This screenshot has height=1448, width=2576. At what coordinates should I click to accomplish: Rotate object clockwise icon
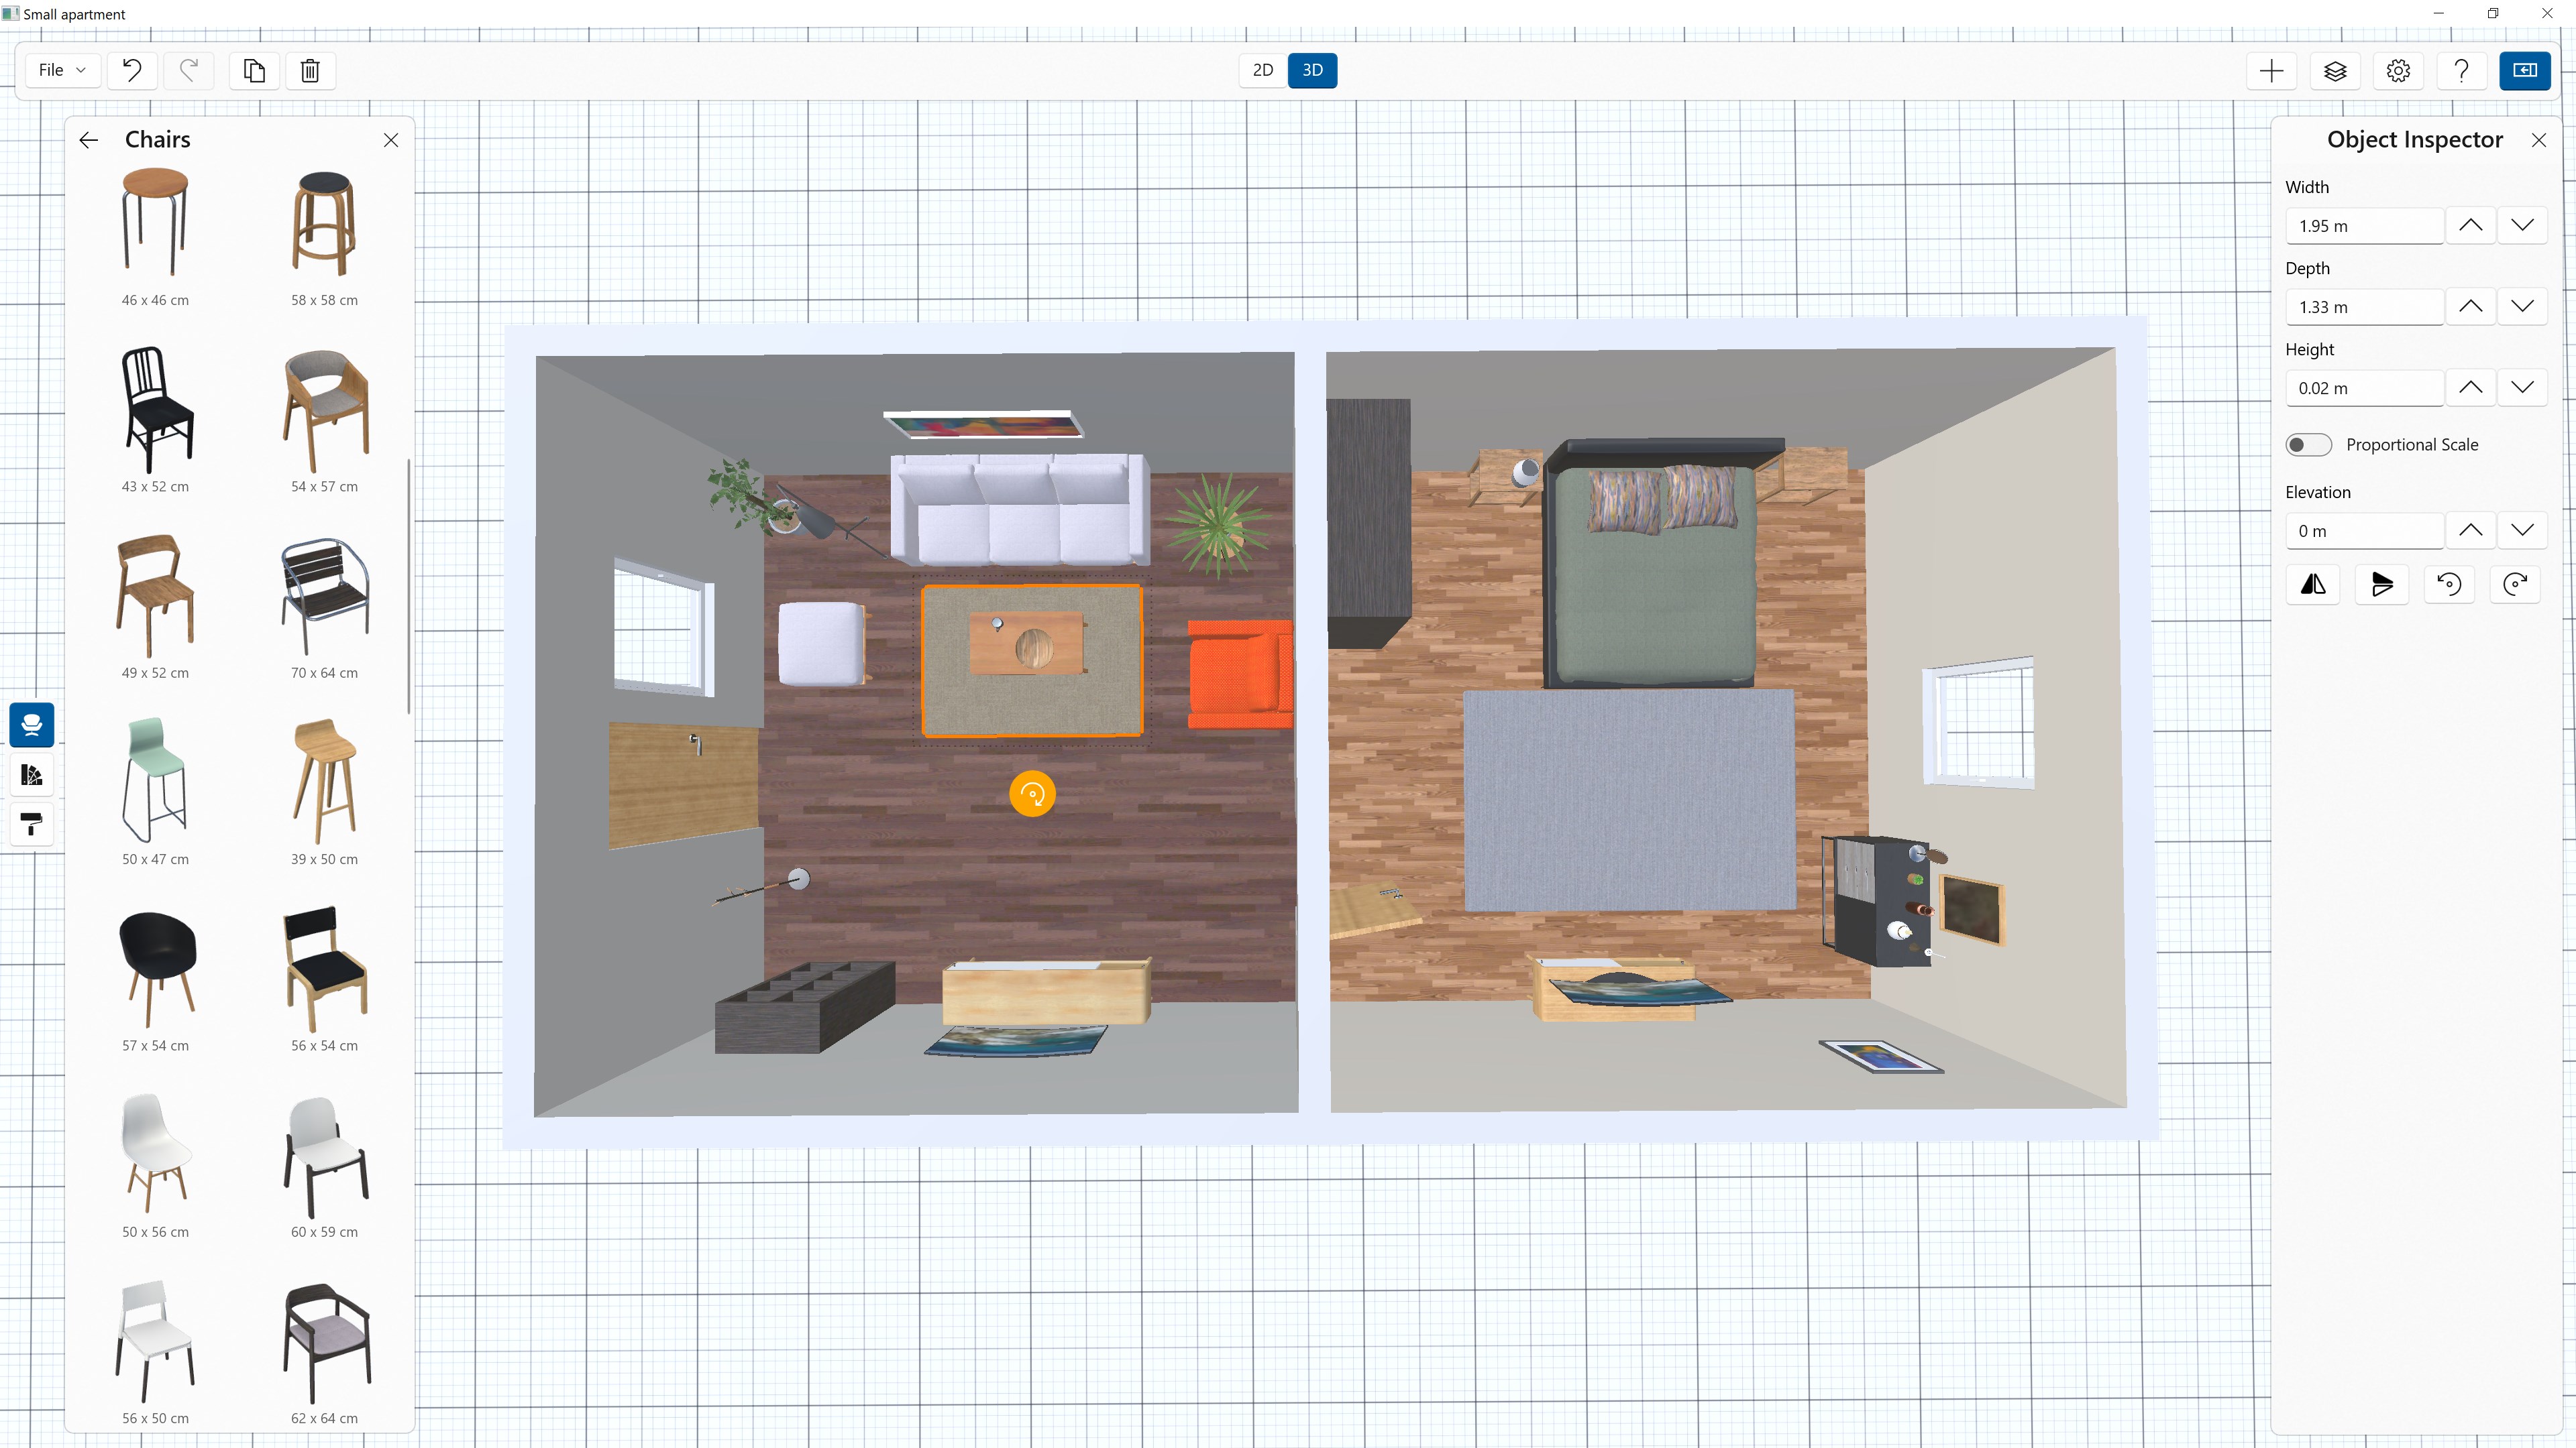(2515, 585)
